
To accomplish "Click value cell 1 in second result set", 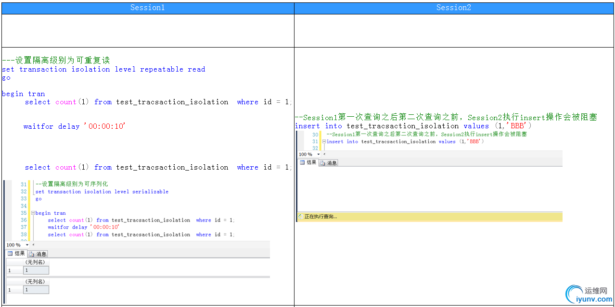I will pyautogui.click(x=36, y=290).
